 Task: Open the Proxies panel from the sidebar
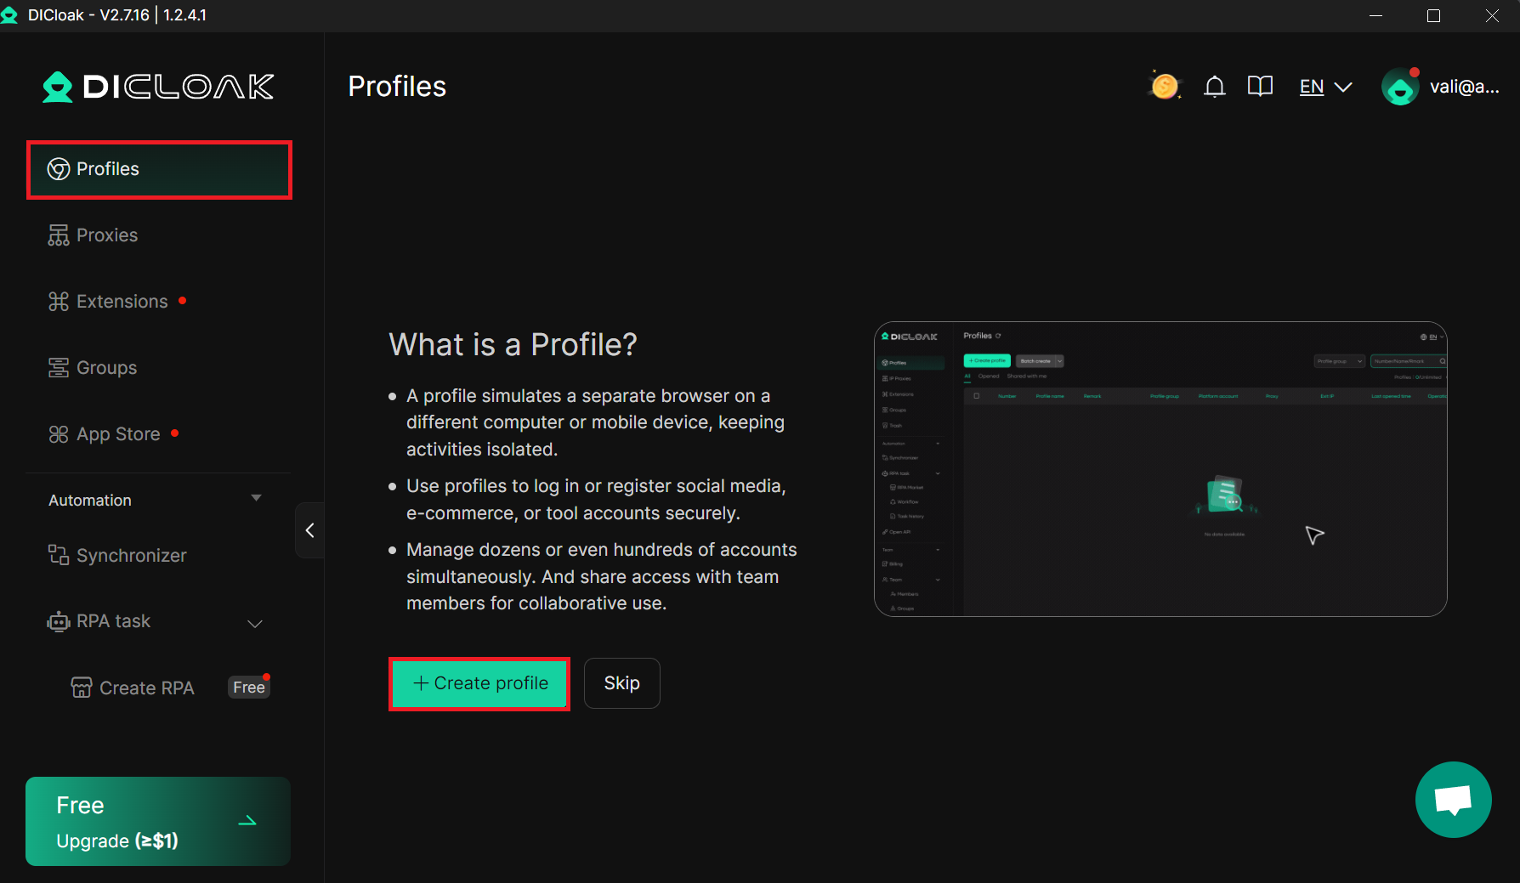tap(106, 235)
